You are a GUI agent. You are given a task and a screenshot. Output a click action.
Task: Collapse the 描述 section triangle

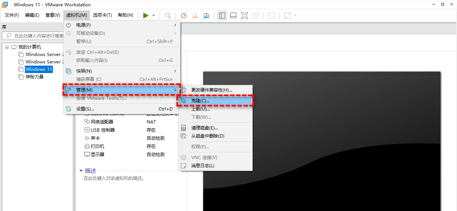(81, 171)
